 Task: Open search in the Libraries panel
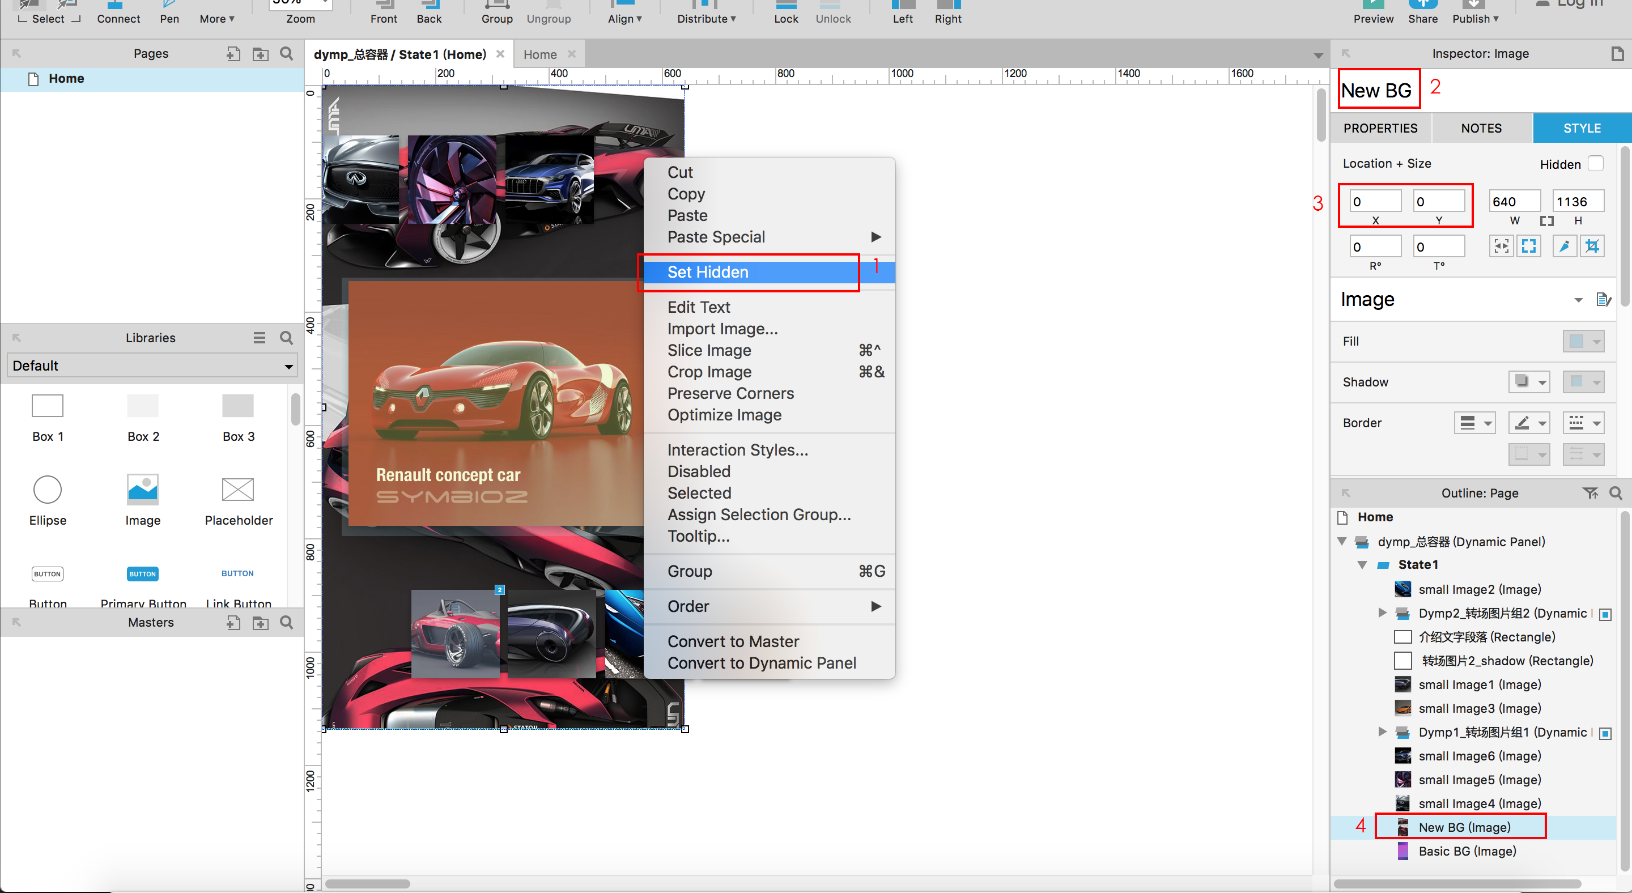[286, 338]
